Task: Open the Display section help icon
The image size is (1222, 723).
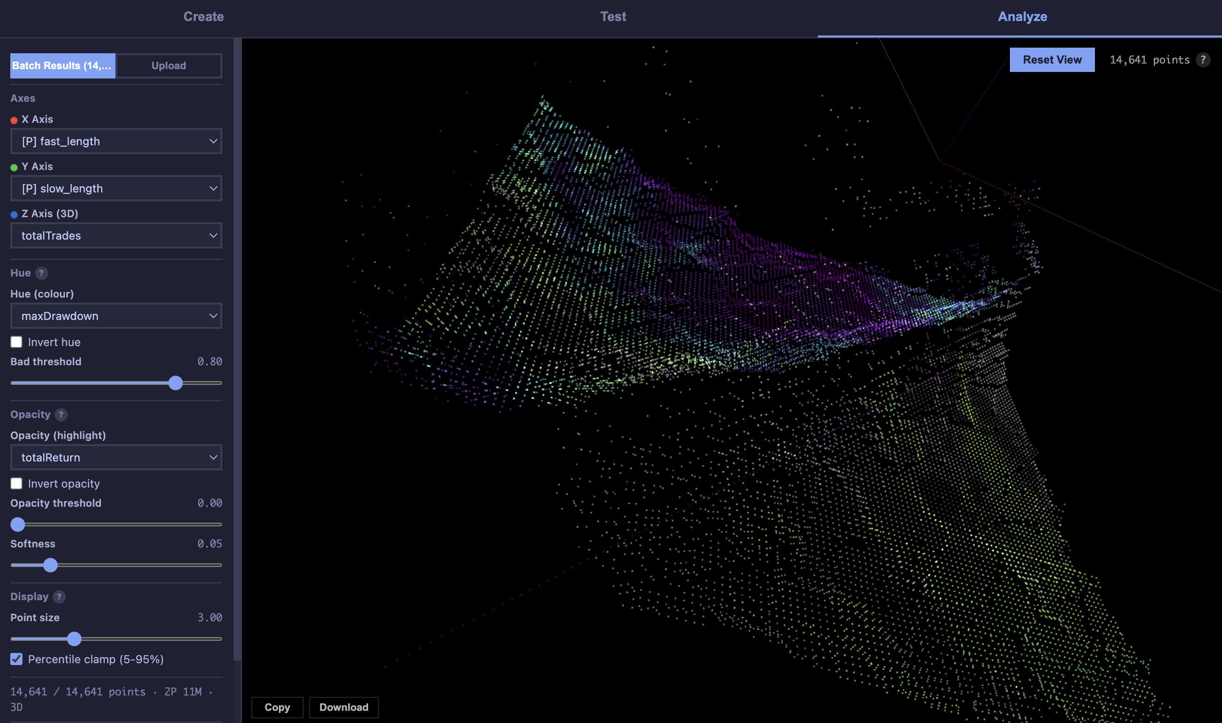Action: [x=58, y=596]
